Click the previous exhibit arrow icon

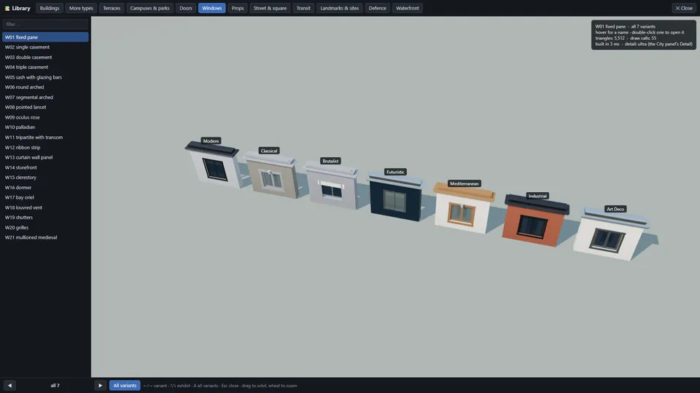coord(9,386)
